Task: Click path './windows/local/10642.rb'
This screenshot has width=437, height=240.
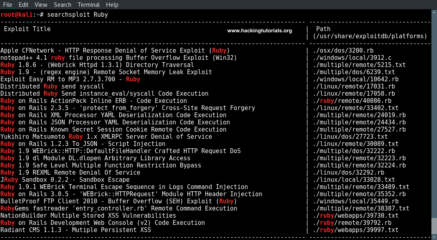Action: (356, 79)
